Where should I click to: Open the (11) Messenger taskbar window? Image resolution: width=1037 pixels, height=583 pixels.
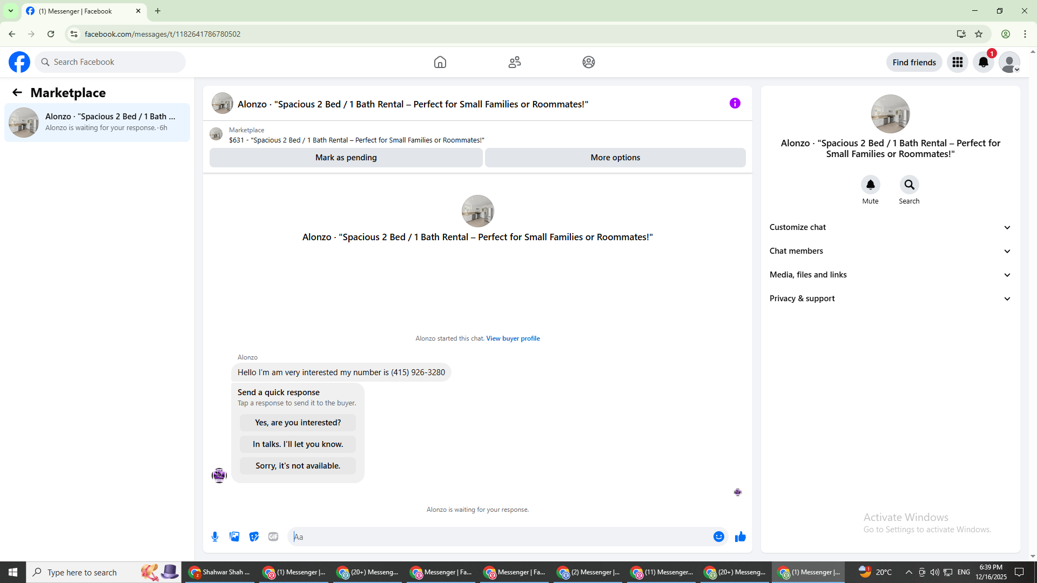click(x=661, y=572)
